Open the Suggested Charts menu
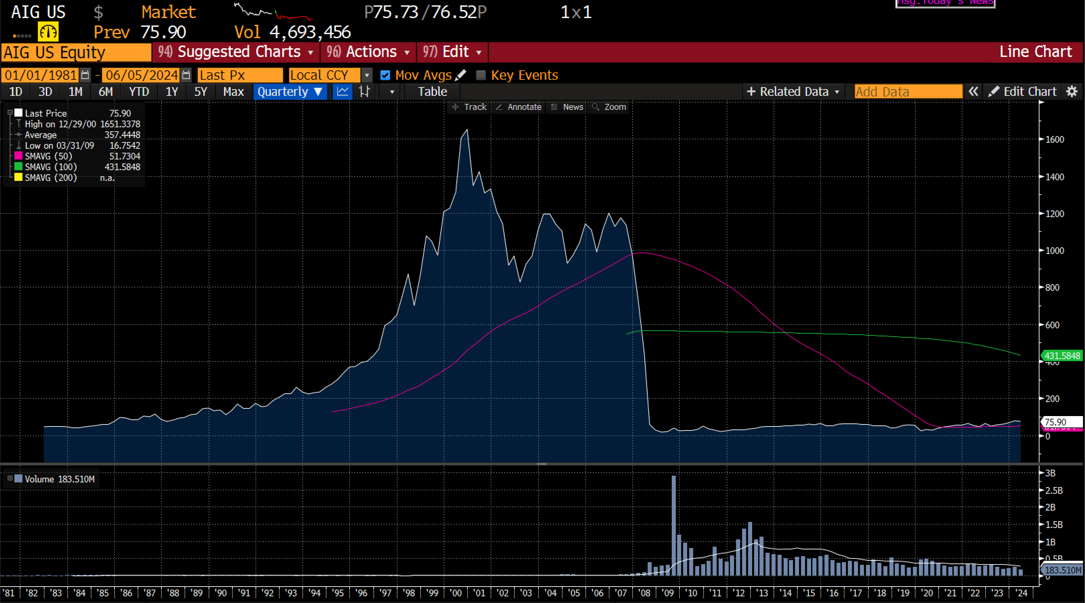 (236, 52)
